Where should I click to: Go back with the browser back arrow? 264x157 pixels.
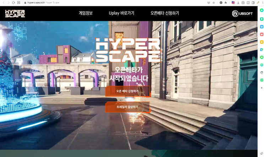pos(4,2)
